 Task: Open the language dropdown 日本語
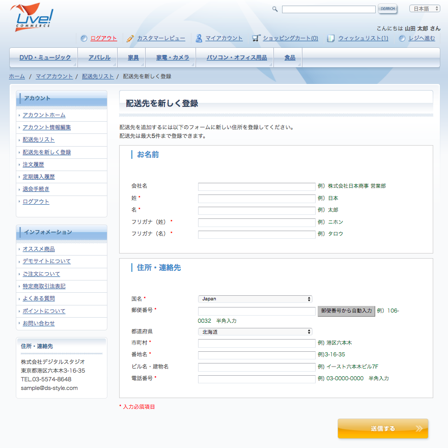[x=425, y=9]
